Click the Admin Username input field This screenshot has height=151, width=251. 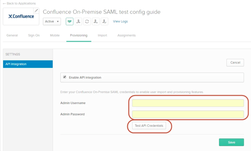[x=188, y=103]
